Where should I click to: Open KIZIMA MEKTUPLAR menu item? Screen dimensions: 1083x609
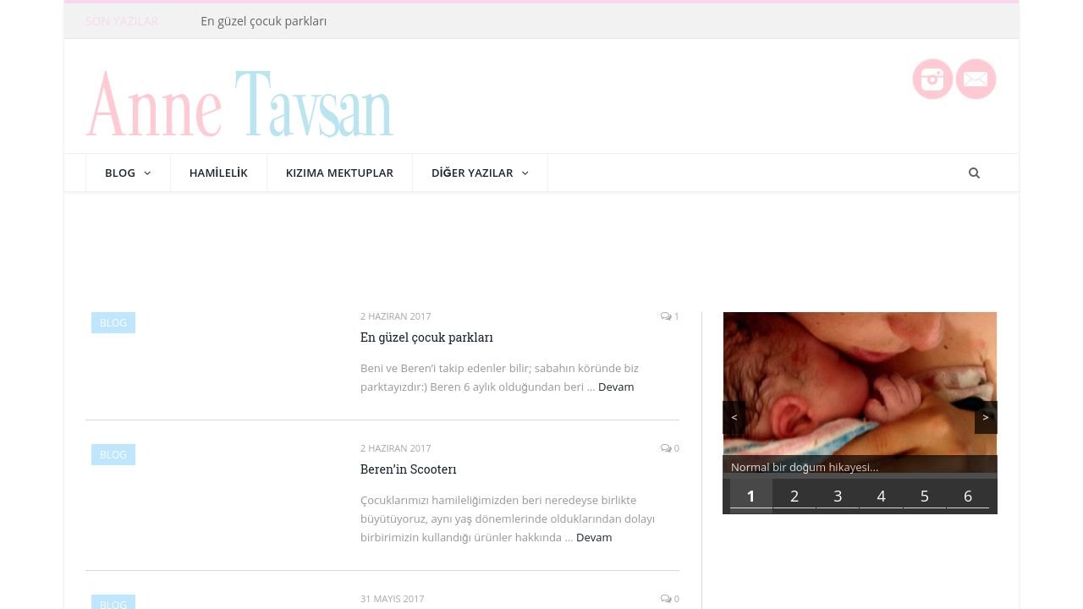[339, 173]
